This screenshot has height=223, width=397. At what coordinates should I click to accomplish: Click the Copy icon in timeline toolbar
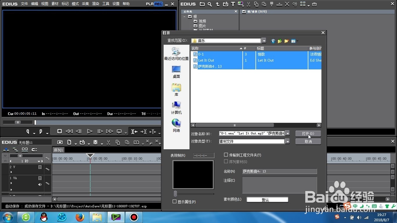pos(118,142)
